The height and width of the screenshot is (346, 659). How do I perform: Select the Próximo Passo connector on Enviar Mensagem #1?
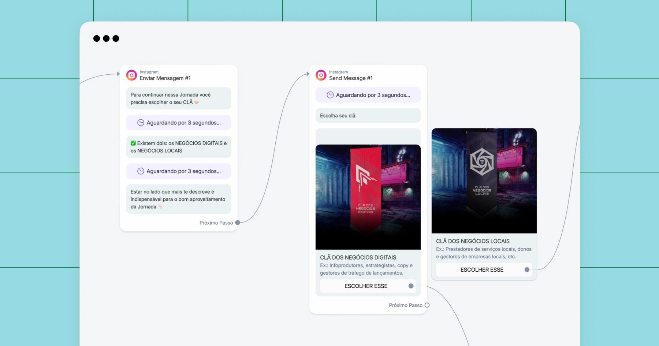click(238, 223)
